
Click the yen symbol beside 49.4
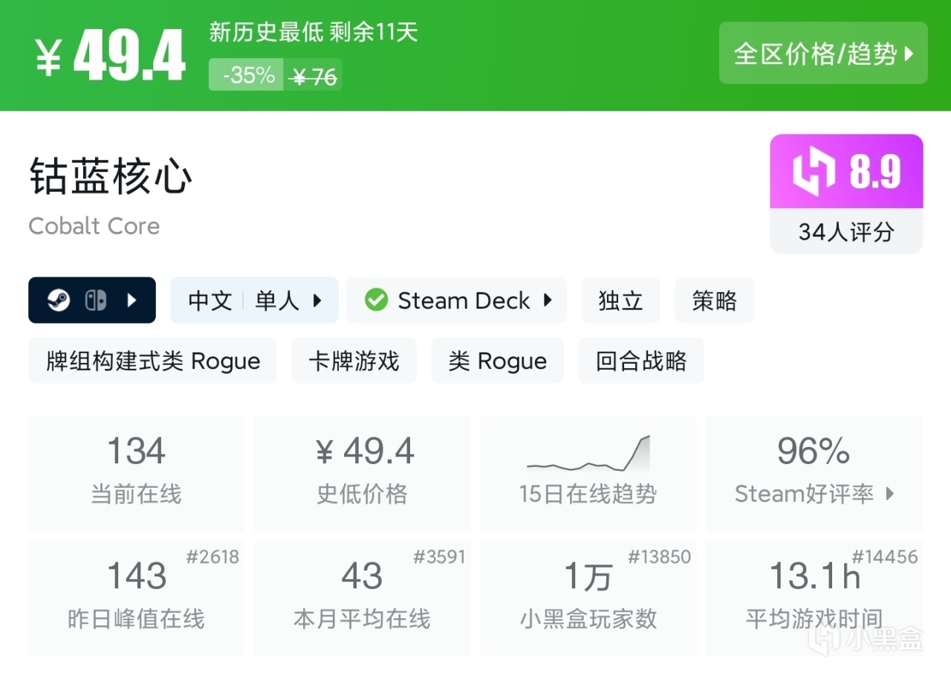point(48,57)
